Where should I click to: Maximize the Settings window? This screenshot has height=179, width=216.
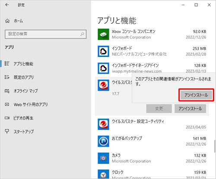196,5
